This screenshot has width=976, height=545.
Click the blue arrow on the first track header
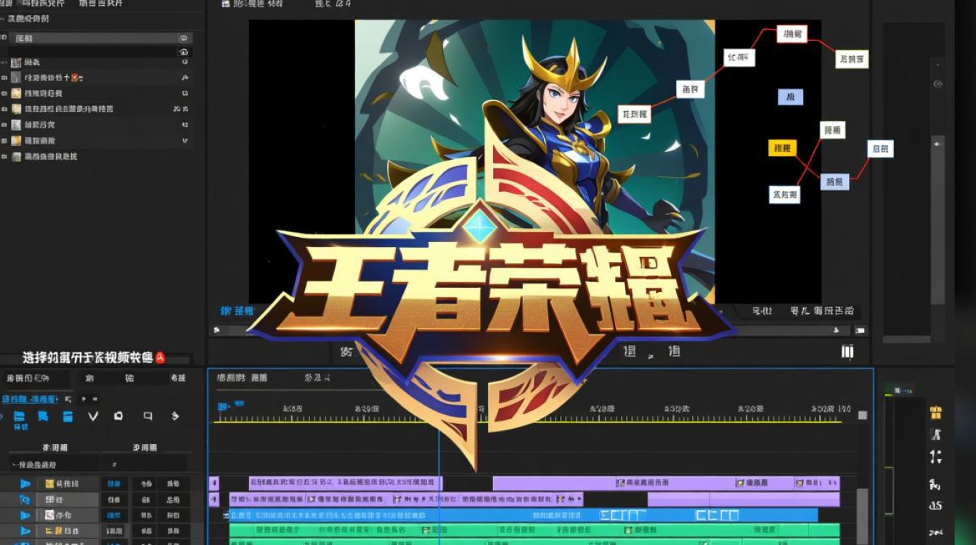tap(25, 484)
